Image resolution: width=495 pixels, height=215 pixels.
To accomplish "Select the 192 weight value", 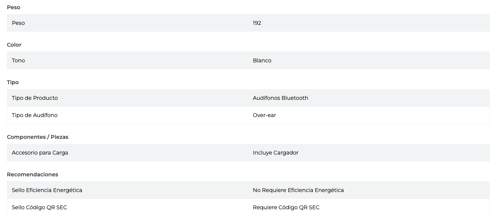I will click(x=257, y=23).
